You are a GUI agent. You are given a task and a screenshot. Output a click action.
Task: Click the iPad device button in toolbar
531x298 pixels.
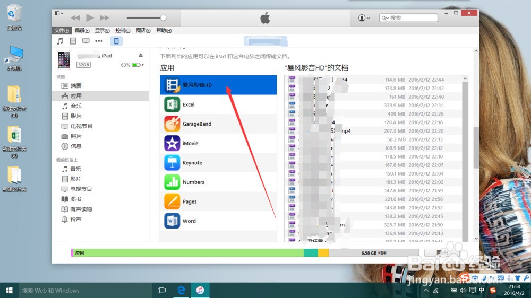[x=117, y=41]
